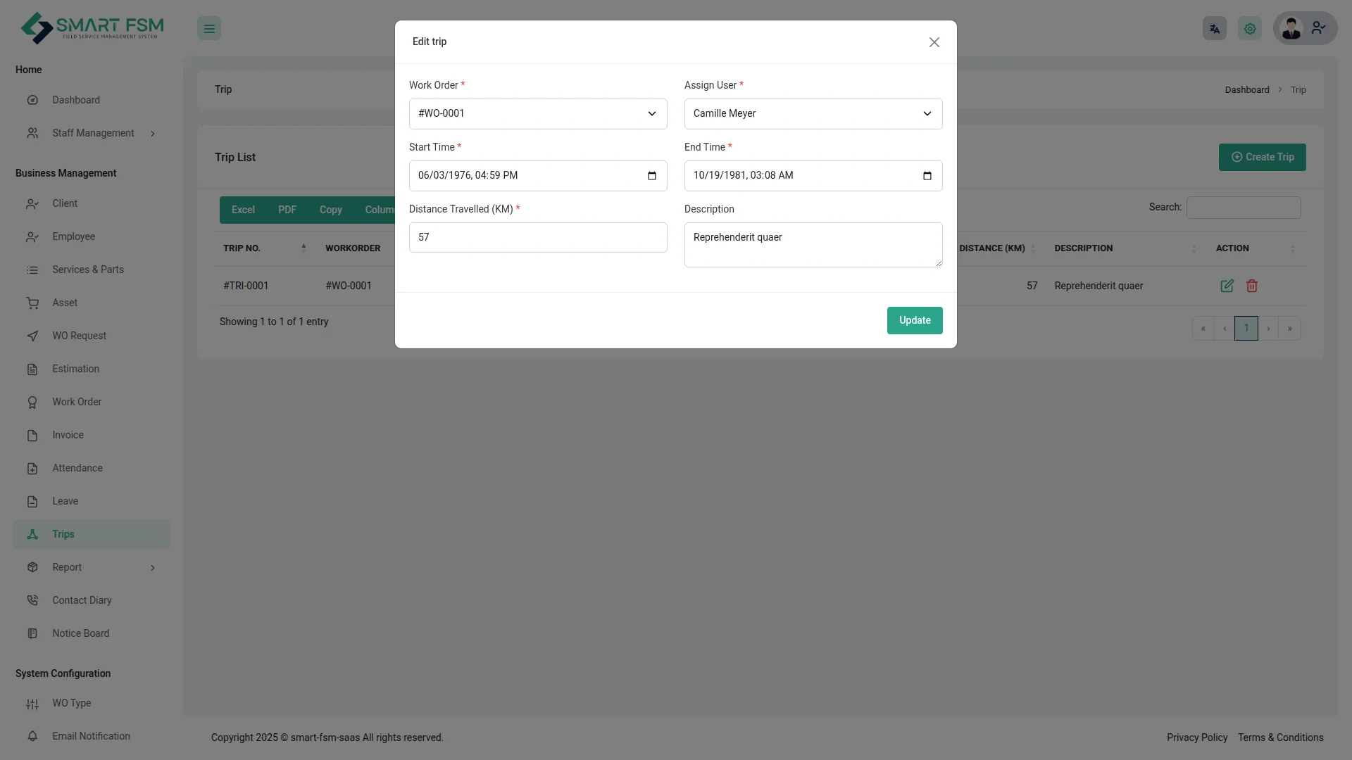Image resolution: width=1352 pixels, height=760 pixels.
Task: Click the hamburger menu toggle icon
Action: pos(209,29)
